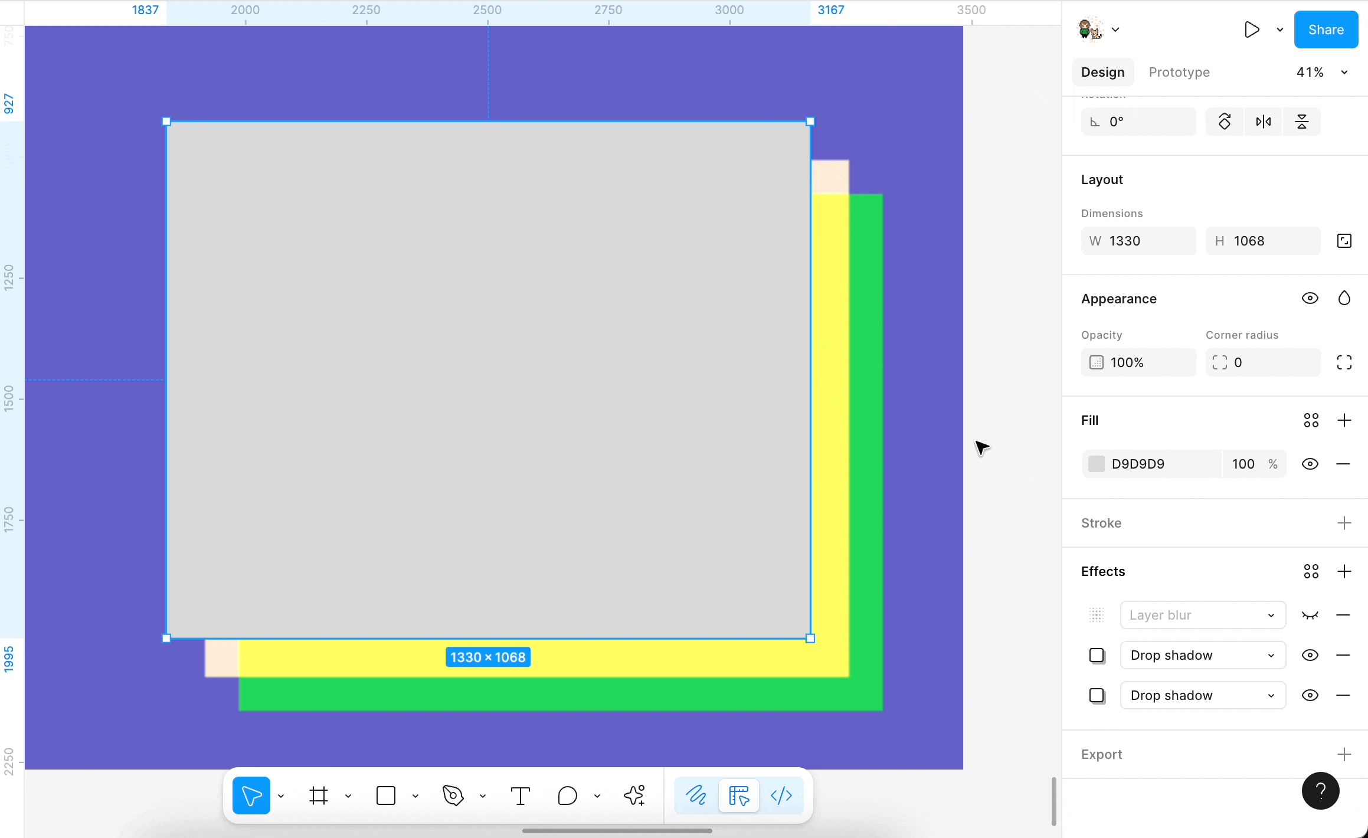Select the Text tool
Viewport: 1368px width, 838px height.
point(520,796)
